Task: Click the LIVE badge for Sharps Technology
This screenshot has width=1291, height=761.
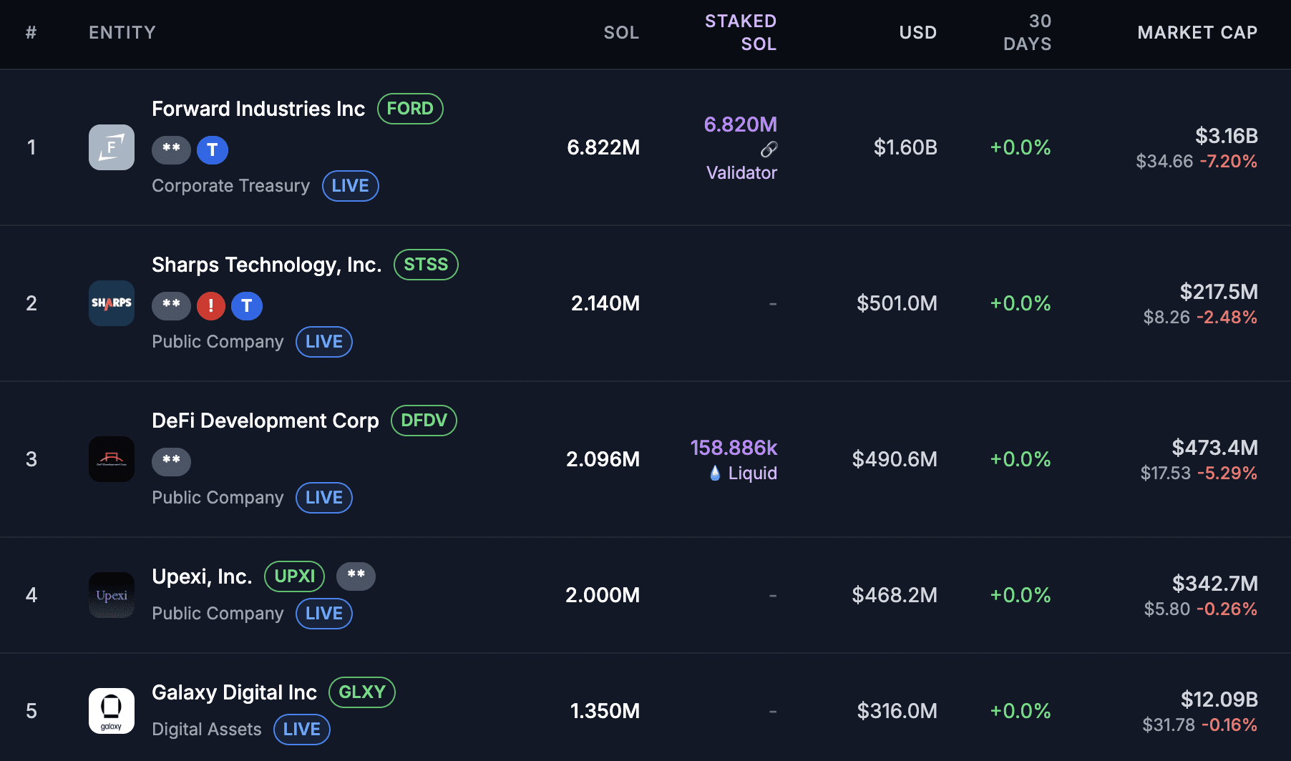Action: tap(324, 342)
